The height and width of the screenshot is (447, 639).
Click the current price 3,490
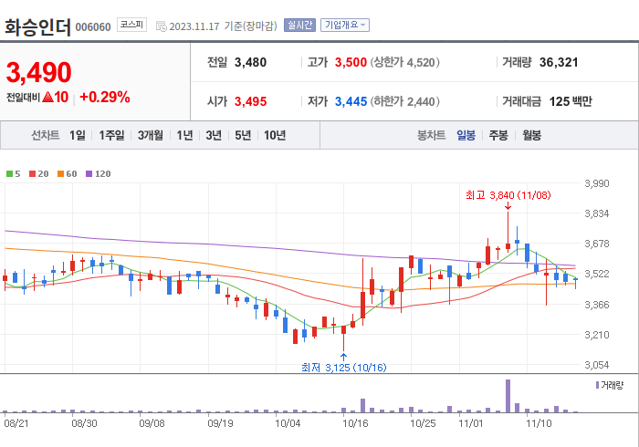pyautogui.click(x=38, y=72)
